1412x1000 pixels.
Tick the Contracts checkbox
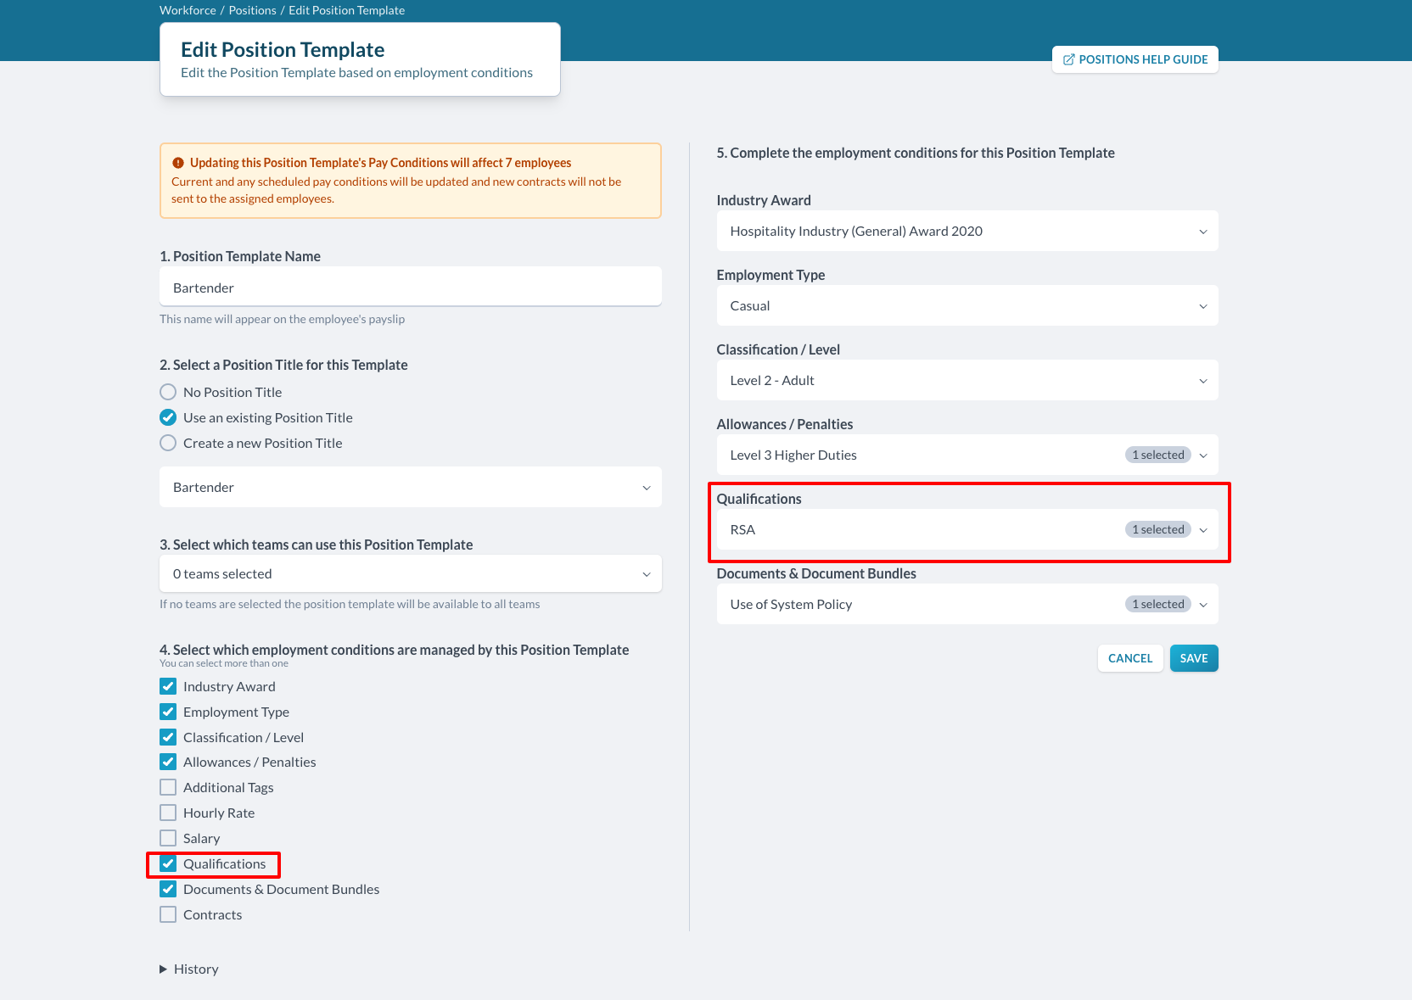[x=168, y=915]
